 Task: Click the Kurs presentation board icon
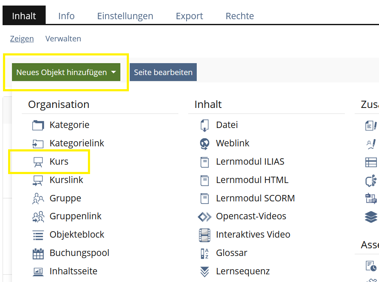[38, 162]
